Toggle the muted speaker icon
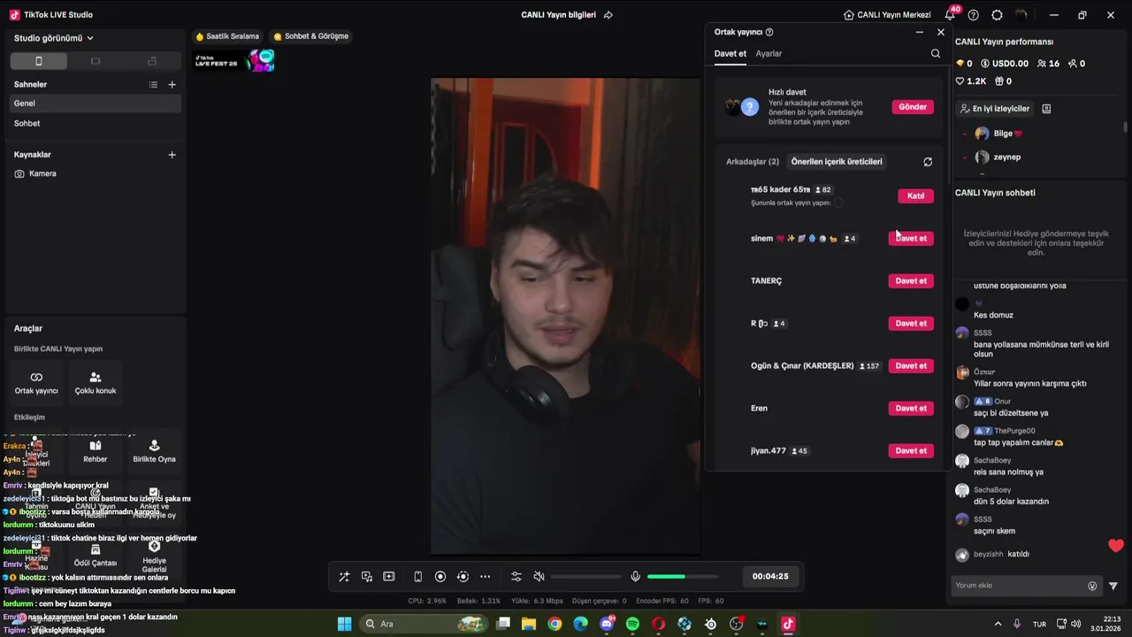This screenshot has height=637, width=1132. click(x=539, y=577)
